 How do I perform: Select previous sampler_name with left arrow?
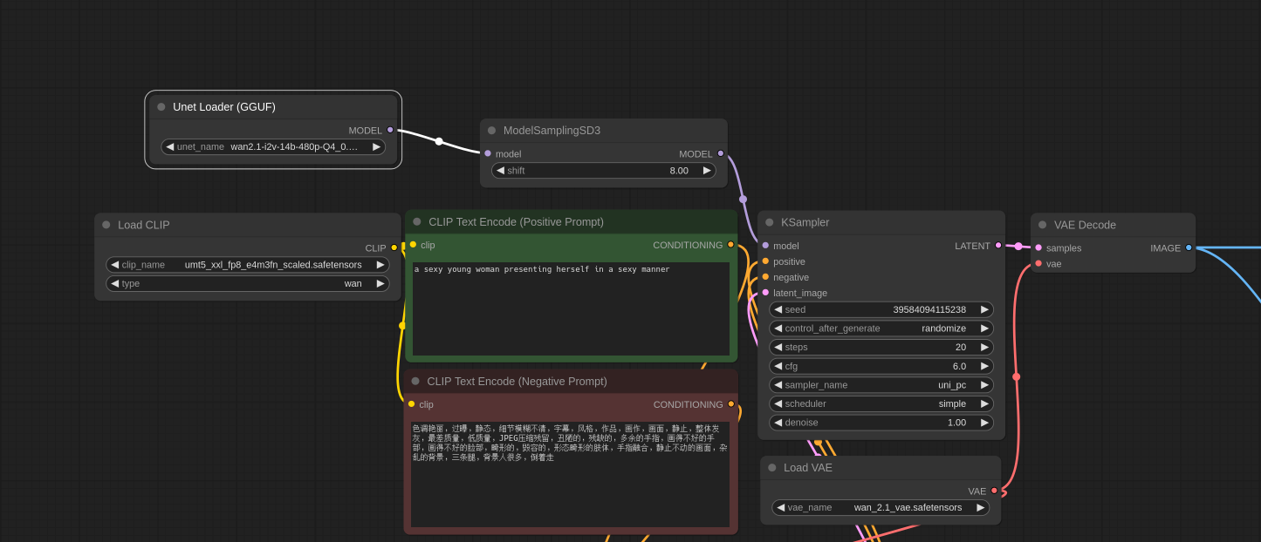tap(778, 384)
